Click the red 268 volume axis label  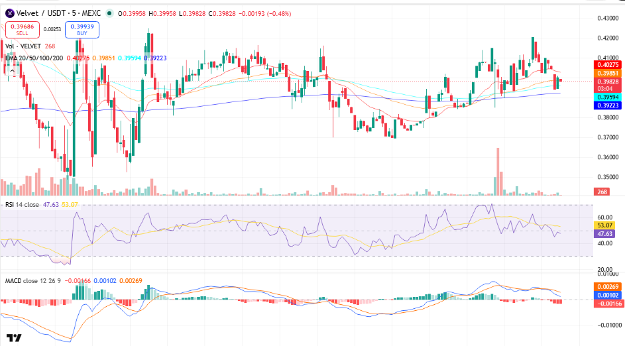(x=602, y=192)
